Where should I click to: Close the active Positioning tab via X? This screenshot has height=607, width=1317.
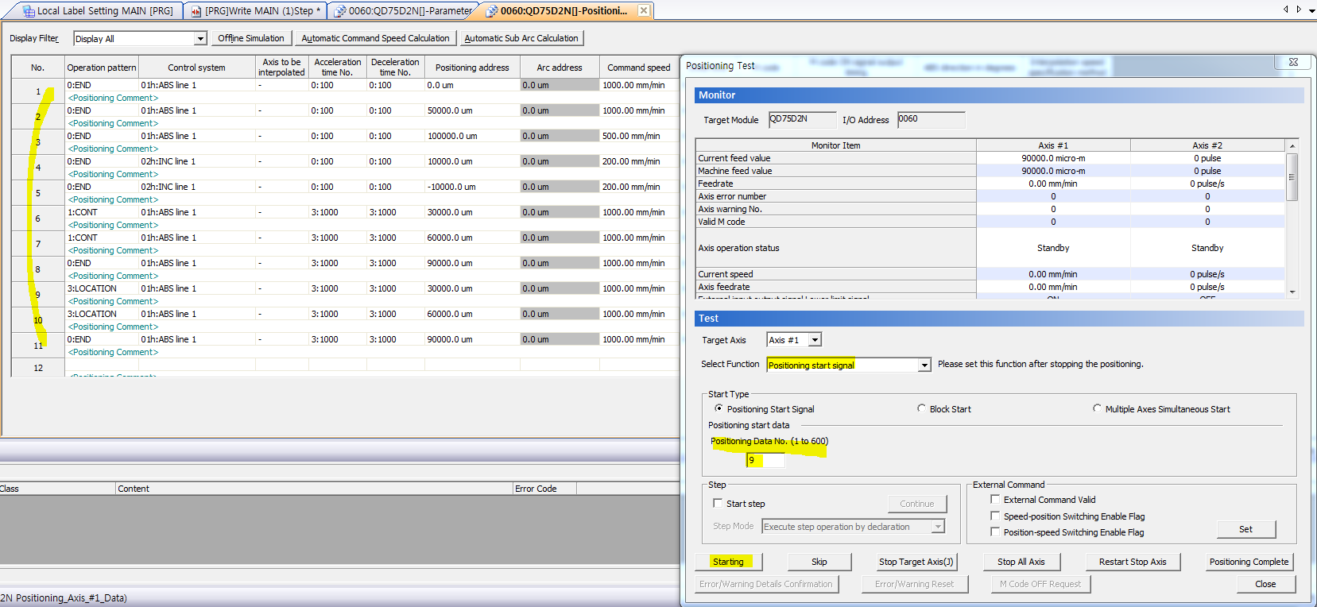click(644, 10)
